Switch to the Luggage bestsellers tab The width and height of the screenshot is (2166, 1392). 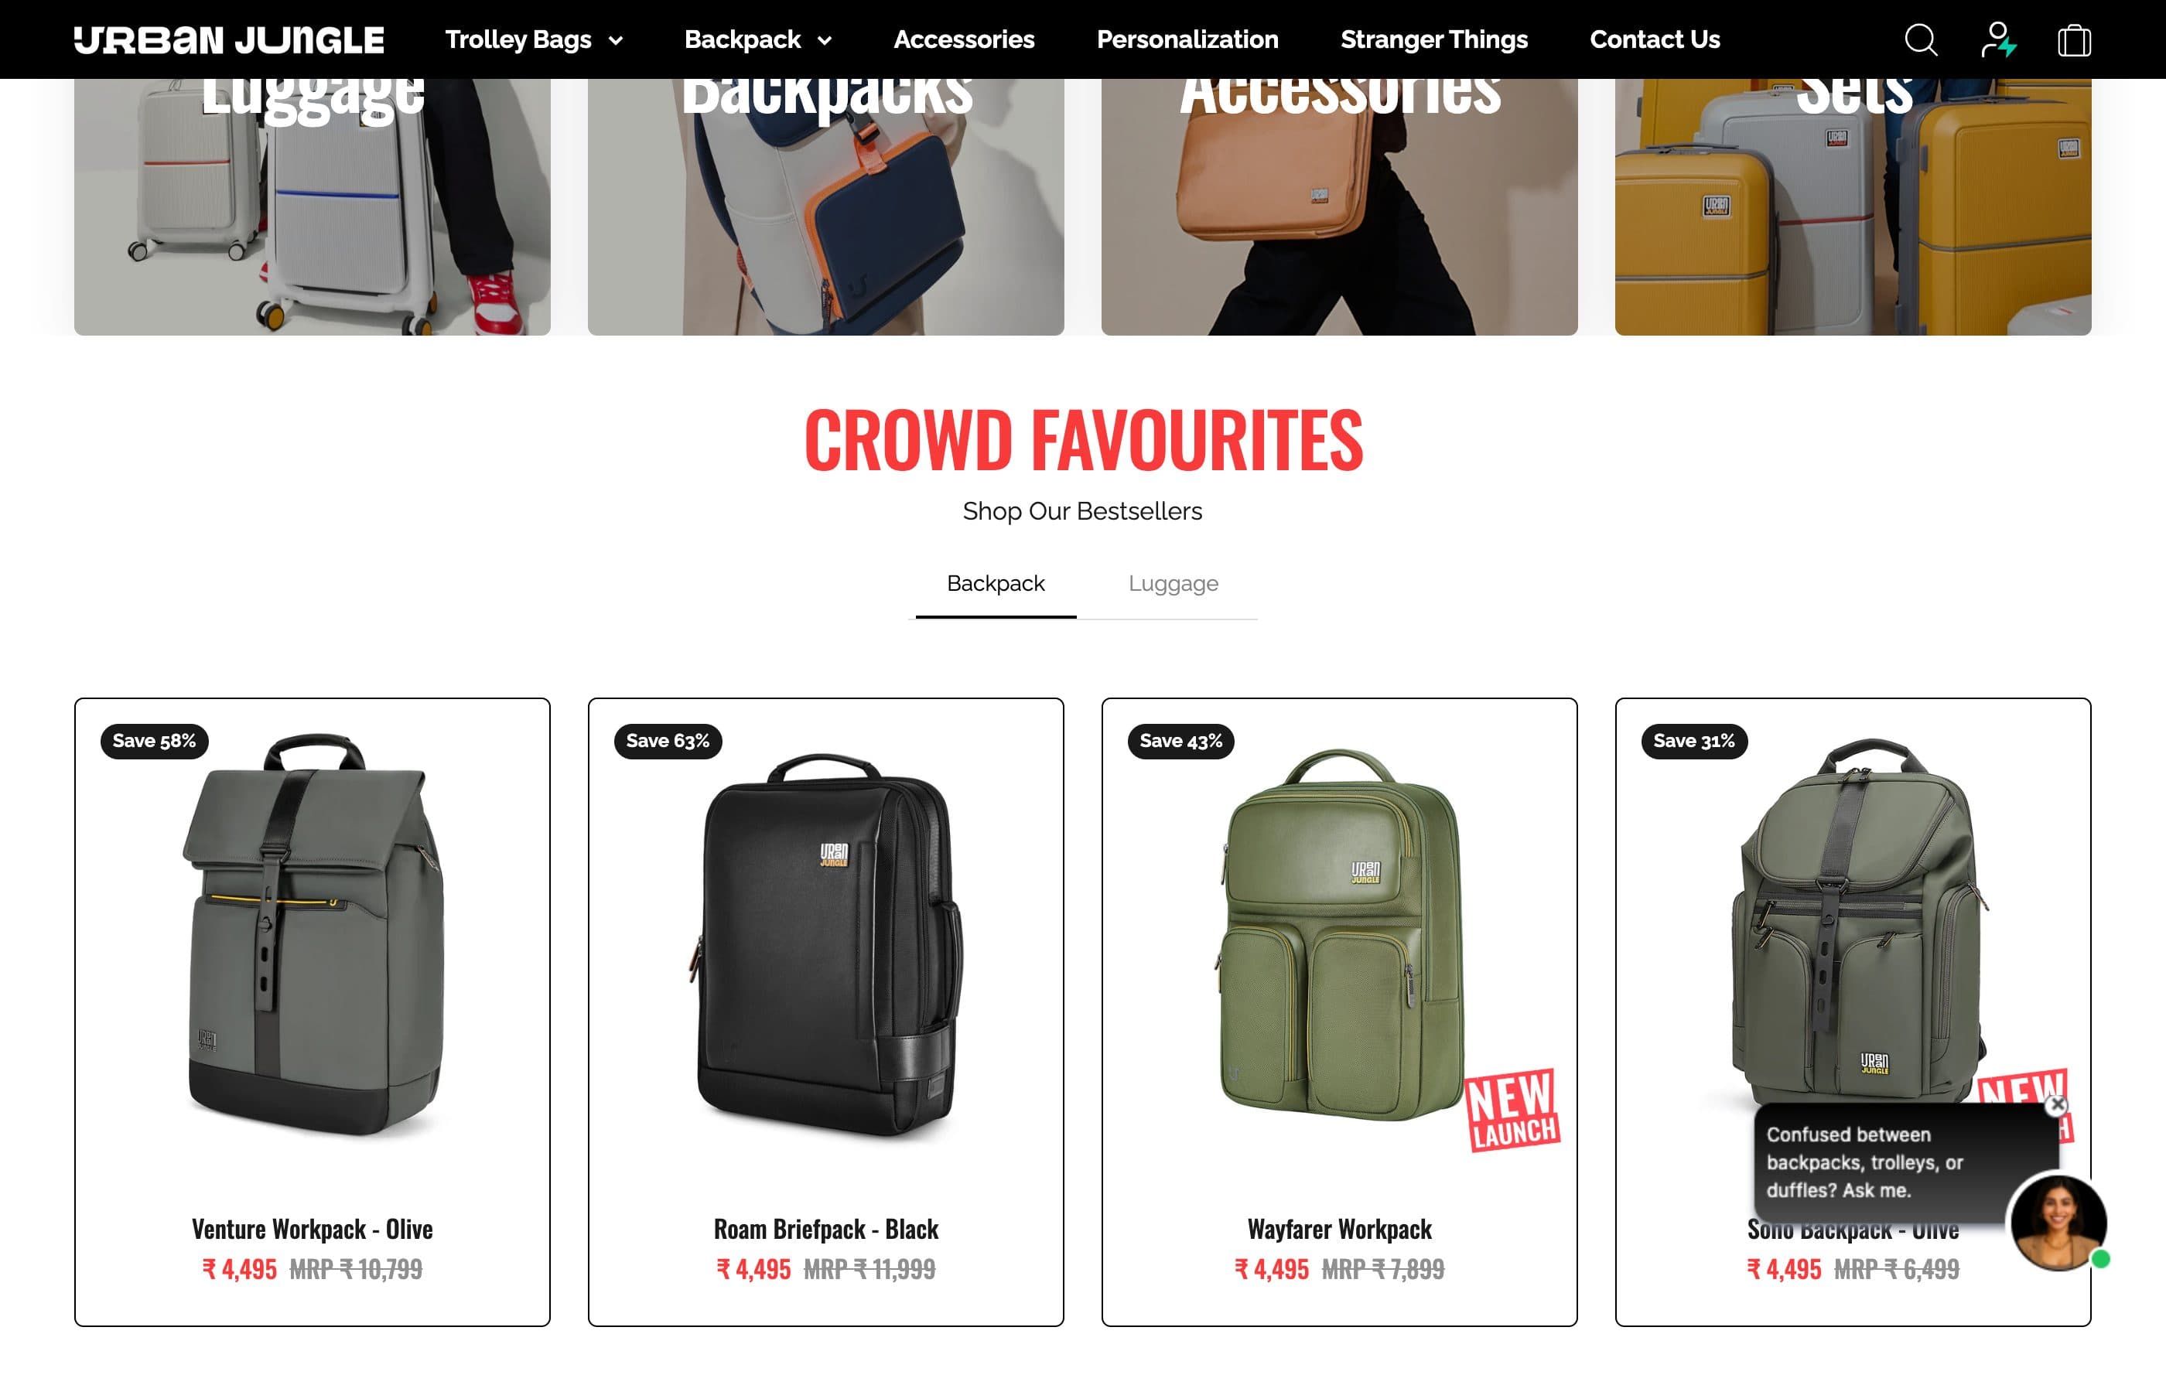pos(1173,584)
